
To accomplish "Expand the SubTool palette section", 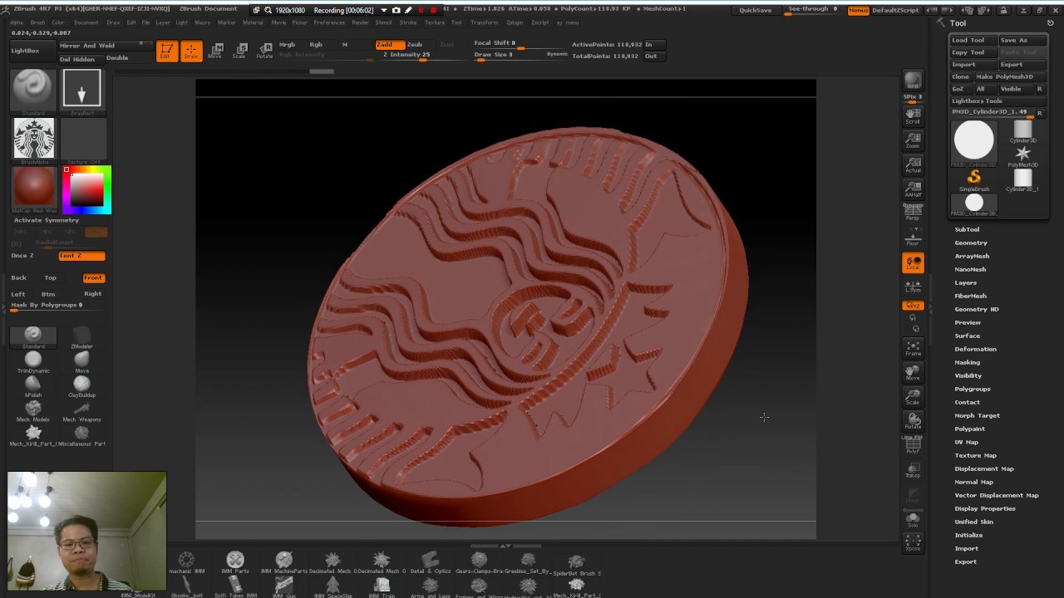I will tap(967, 229).
